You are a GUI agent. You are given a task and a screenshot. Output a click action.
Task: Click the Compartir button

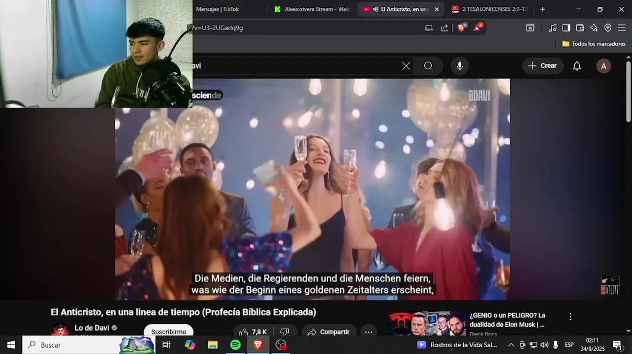click(328, 332)
